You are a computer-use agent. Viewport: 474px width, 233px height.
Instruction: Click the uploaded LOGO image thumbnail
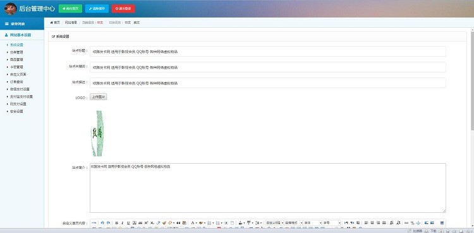tap(97, 134)
